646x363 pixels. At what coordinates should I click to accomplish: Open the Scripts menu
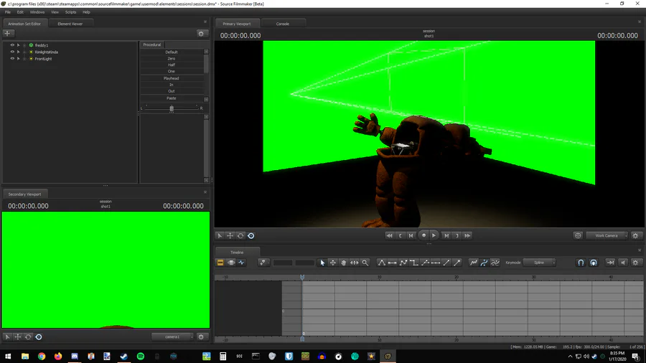70,12
